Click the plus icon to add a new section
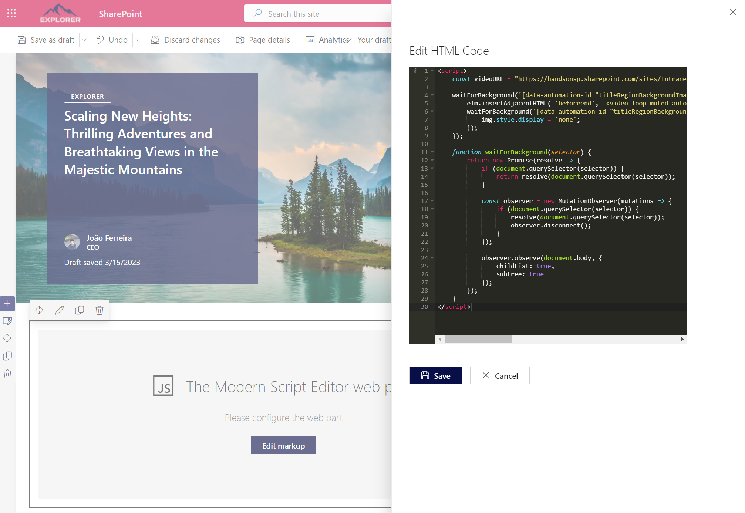This screenshot has width=745, height=513. pos(7,304)
